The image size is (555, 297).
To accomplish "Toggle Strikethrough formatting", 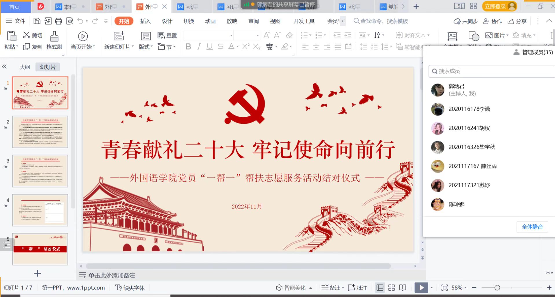I will point(220,47).
